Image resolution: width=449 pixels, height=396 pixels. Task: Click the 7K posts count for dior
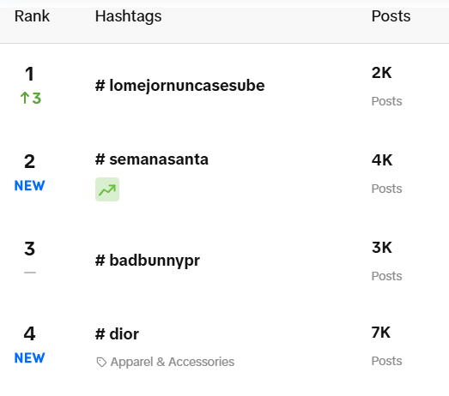coord(381,333)
